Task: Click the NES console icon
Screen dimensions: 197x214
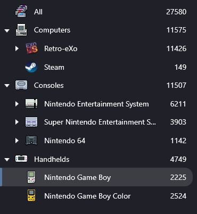Action: click(31, 104)
